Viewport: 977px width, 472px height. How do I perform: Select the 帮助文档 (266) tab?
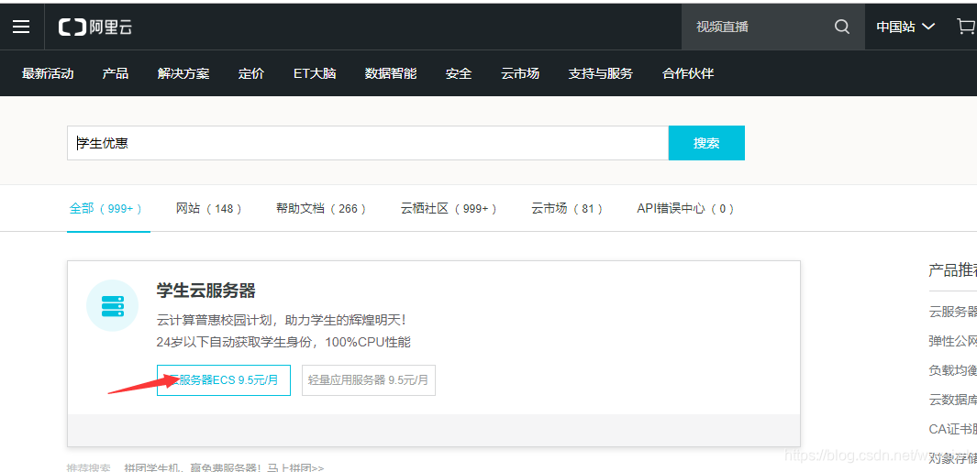coord(321,209)
